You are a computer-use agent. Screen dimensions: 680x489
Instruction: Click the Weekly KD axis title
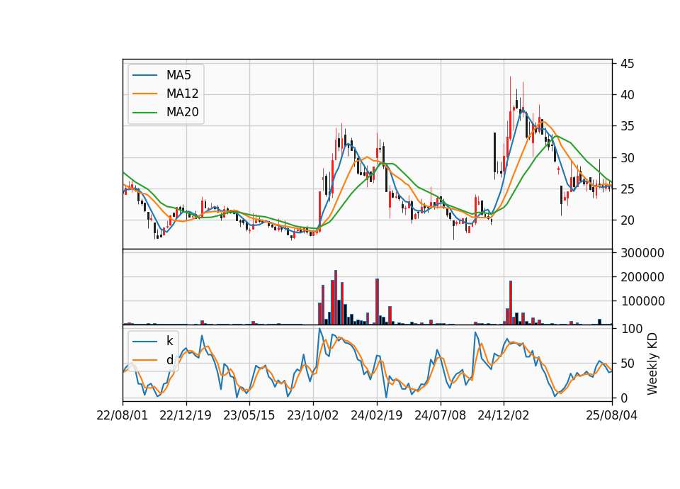coord(652,364)
